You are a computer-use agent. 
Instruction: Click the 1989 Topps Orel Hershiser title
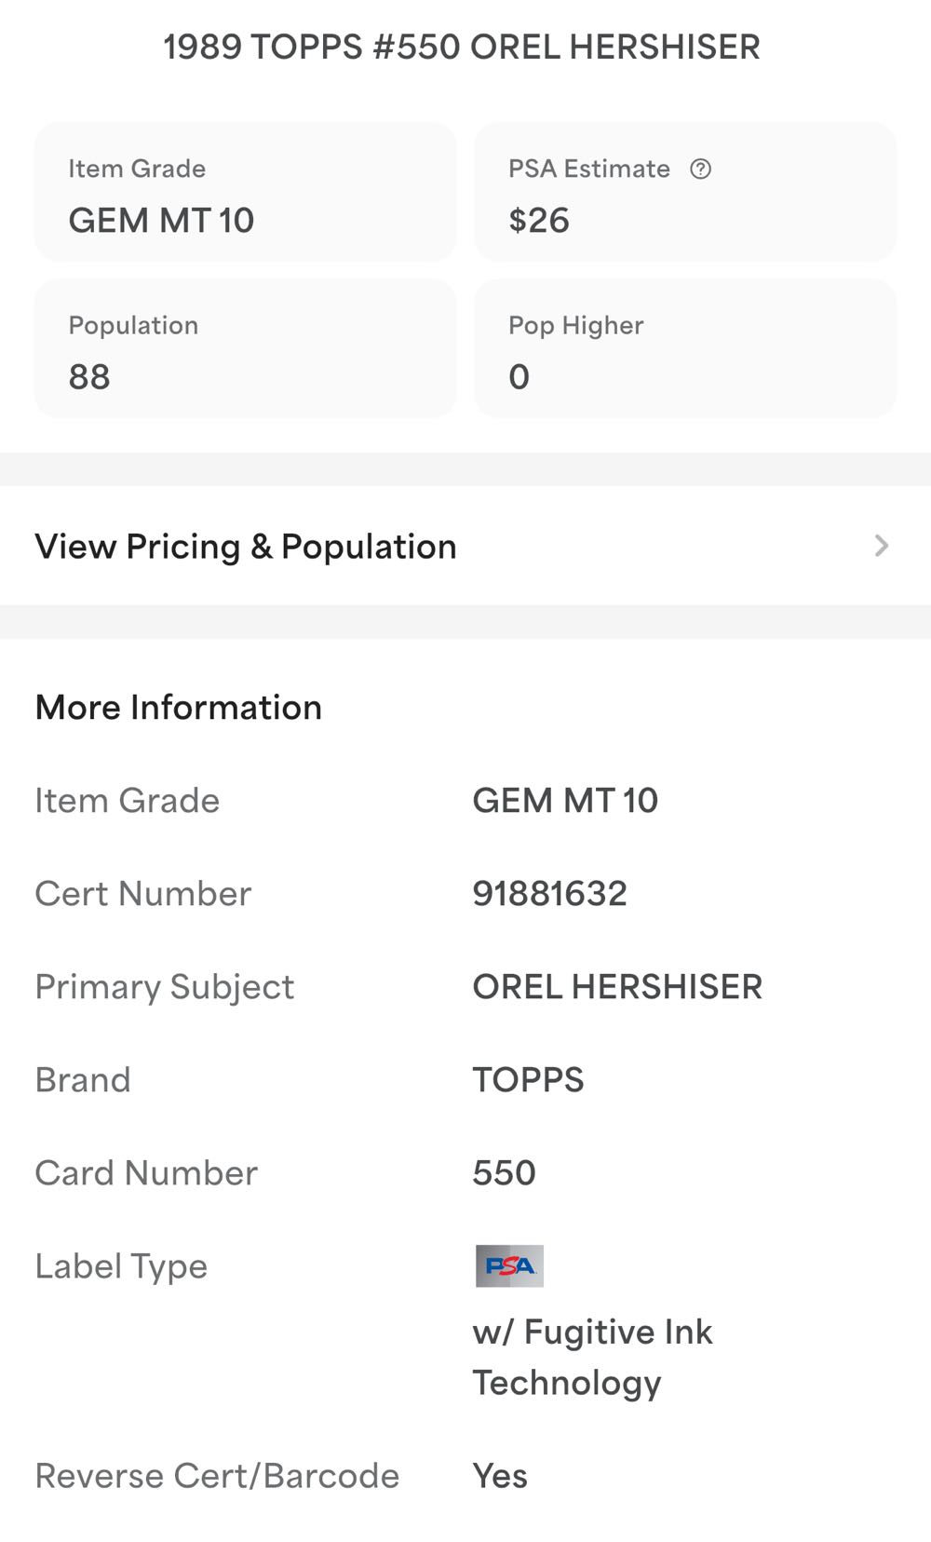tap(462, 47)
